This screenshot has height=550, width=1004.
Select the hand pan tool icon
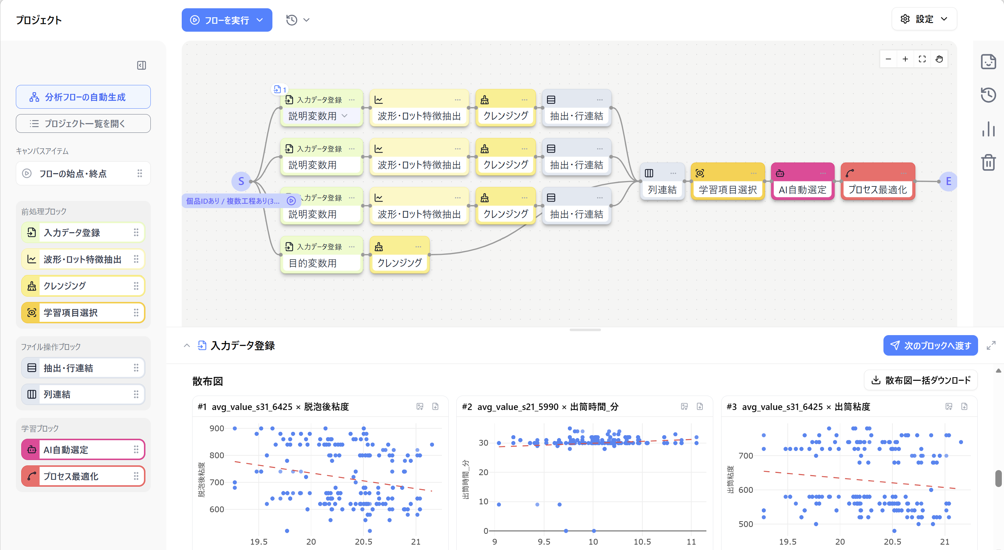point(939,59)
